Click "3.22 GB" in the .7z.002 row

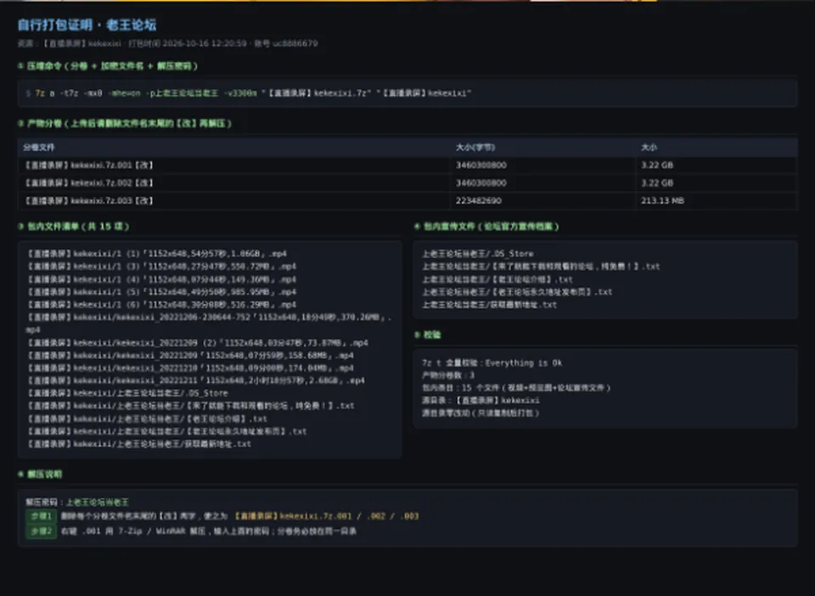pos(657,183)
